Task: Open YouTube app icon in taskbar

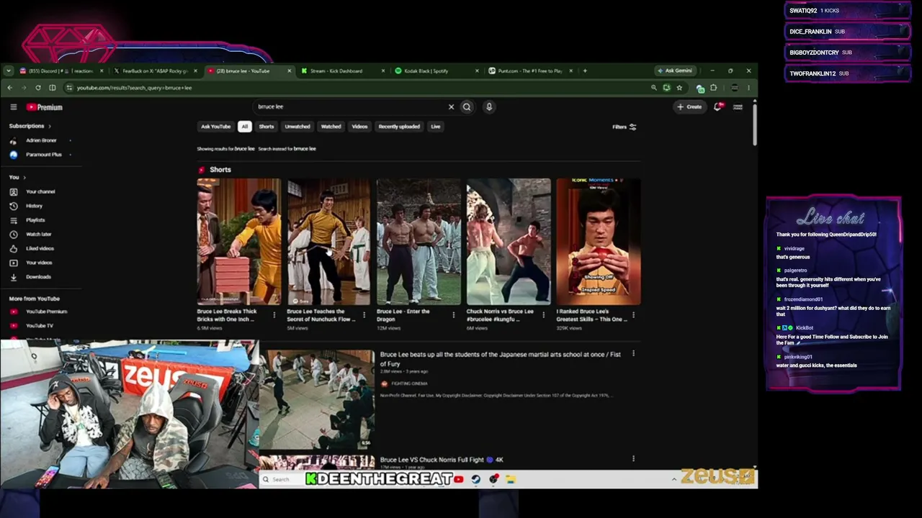Action: tap(458, 479)
